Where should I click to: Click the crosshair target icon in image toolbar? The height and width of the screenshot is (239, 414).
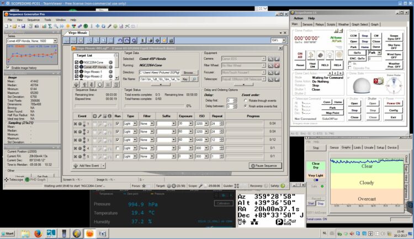coord(157,40)
